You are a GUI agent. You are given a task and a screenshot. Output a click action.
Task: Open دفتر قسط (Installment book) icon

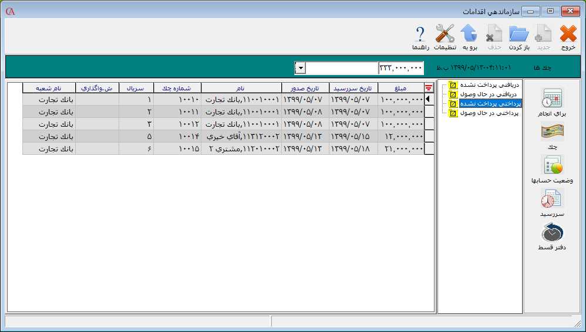pyautogui.click(x=552, y=237)
